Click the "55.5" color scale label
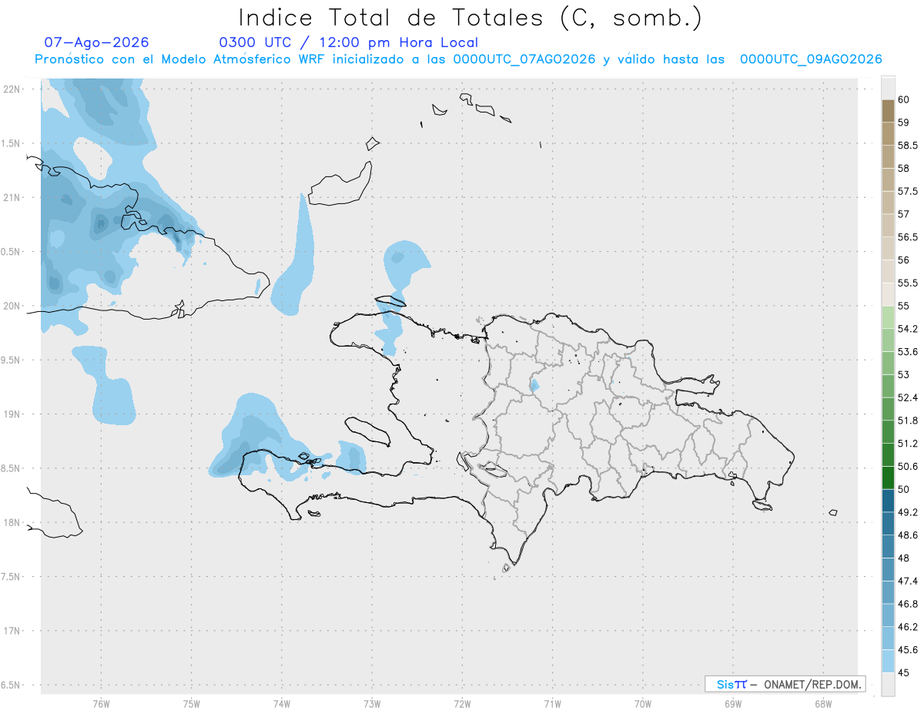This screenshot has width=924, height=714. (908, 283)
